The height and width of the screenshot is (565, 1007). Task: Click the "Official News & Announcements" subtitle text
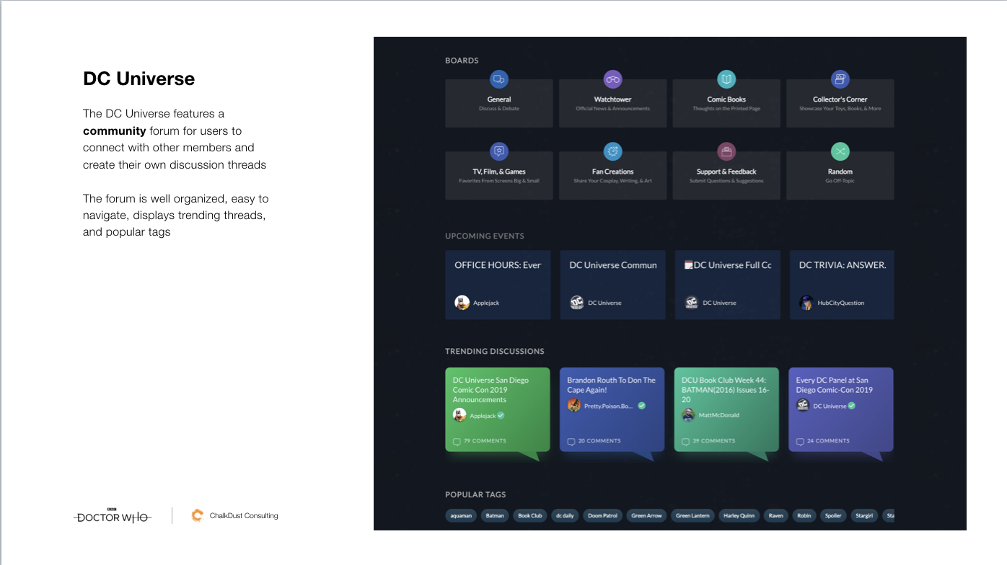pos(612,109)
